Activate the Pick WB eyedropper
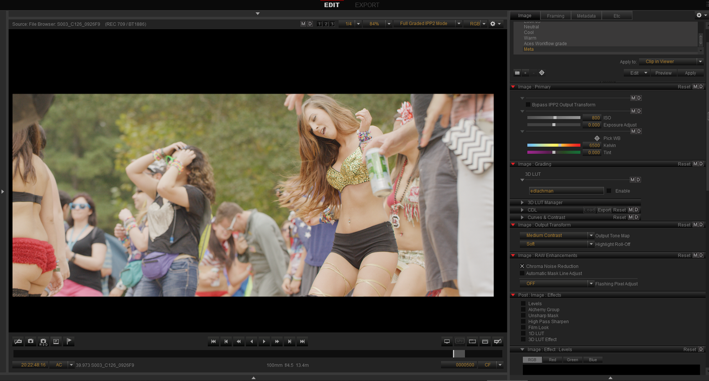Image resolution: width=709 pixels, height=381 pixels. [597, 138]
